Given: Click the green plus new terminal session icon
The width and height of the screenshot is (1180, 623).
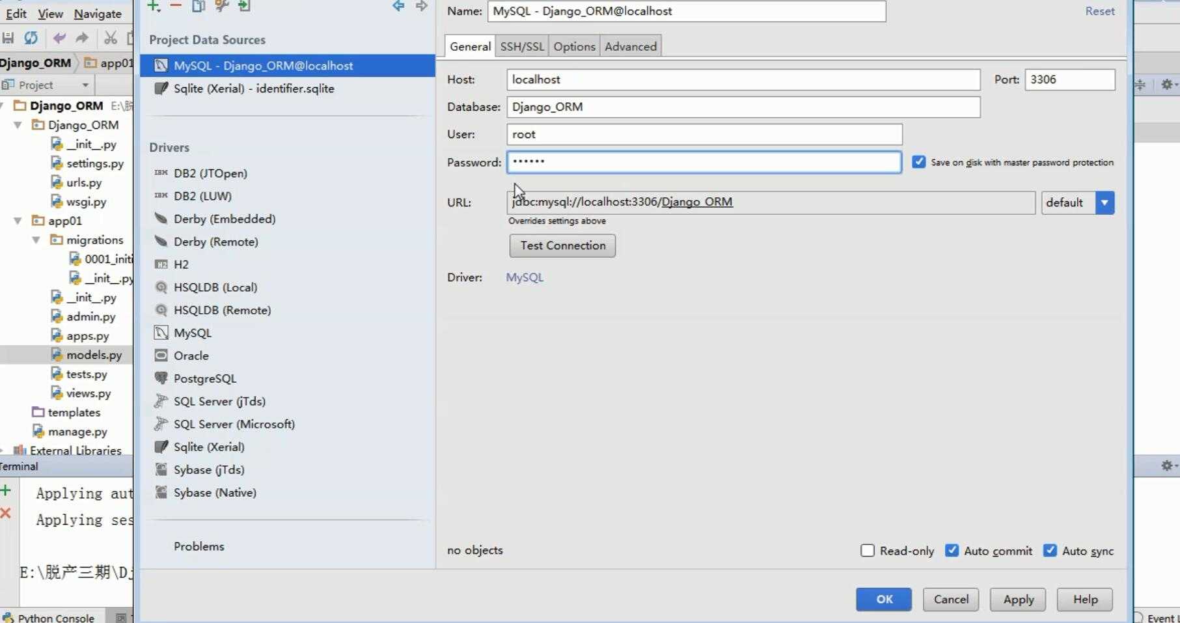Looking at the screenshot, I should coord(6,490).
